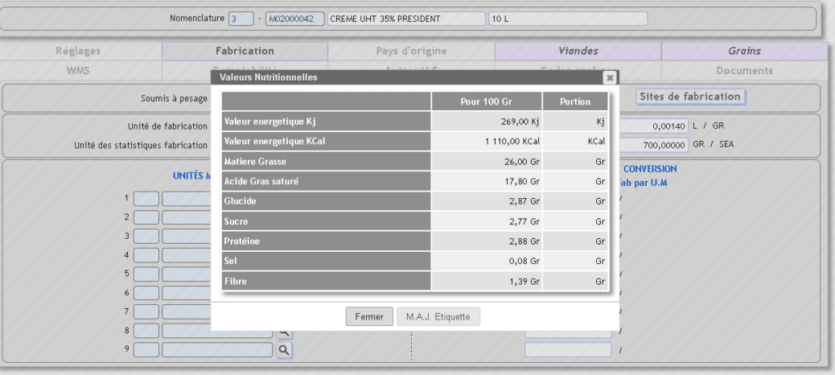
Task: Click the magnifier icon on row 9
Action: (284, 350)
